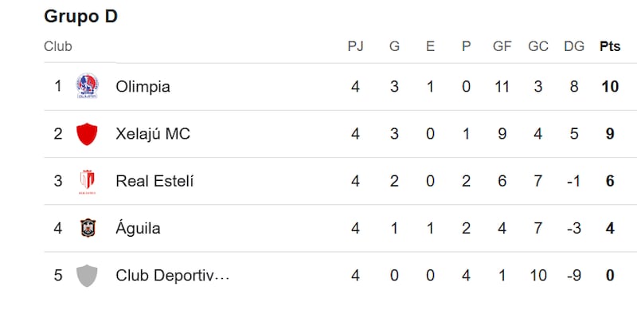Select the Real Estelí team name
This screenshot has width=637, height=318.
coord(154,181)
